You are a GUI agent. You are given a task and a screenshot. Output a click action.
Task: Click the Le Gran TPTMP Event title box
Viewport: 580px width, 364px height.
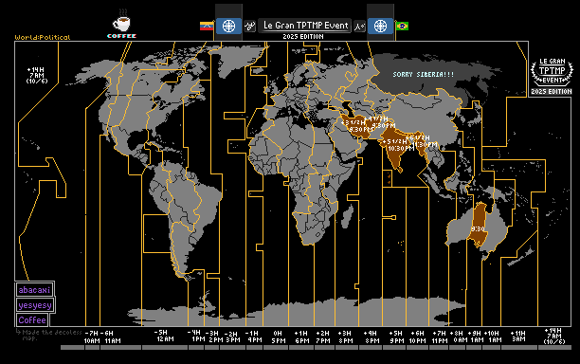305,26
